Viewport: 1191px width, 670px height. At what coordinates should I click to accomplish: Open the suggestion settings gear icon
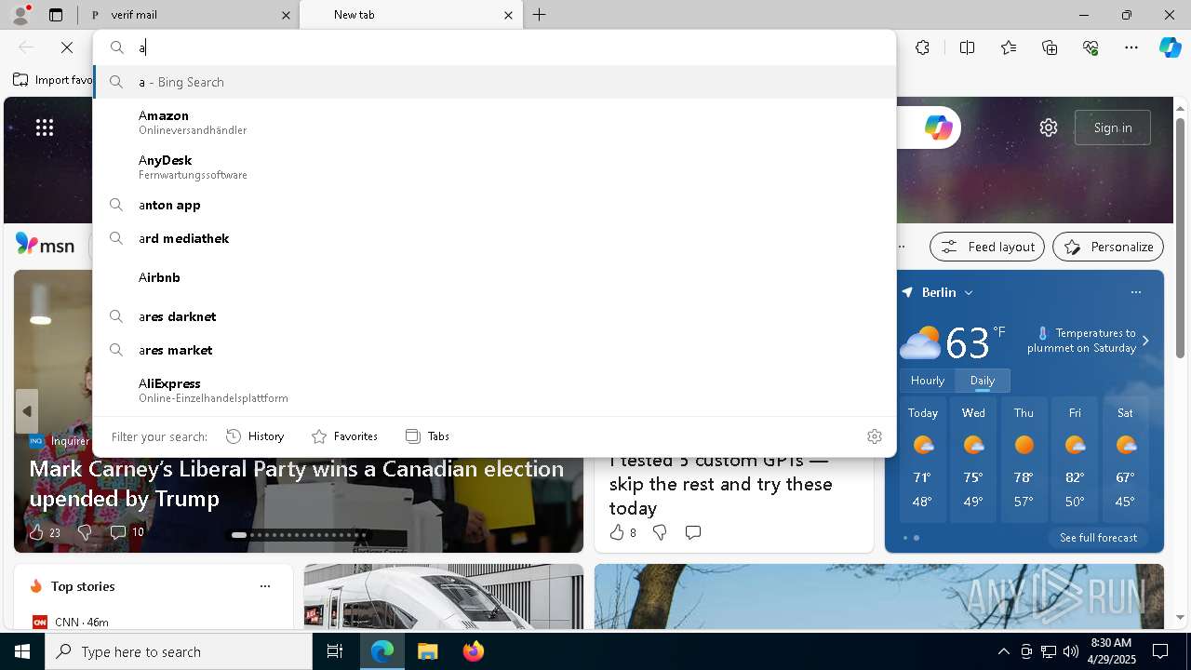pyautogui.click(x=875, y=436)
